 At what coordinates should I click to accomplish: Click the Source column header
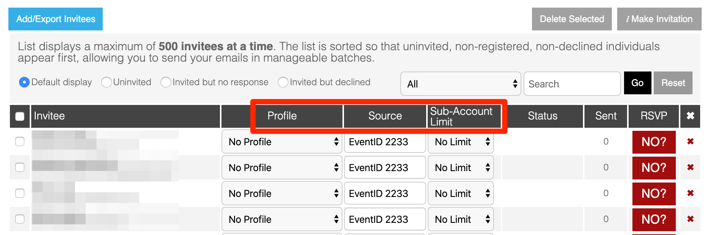pos(385,116)
